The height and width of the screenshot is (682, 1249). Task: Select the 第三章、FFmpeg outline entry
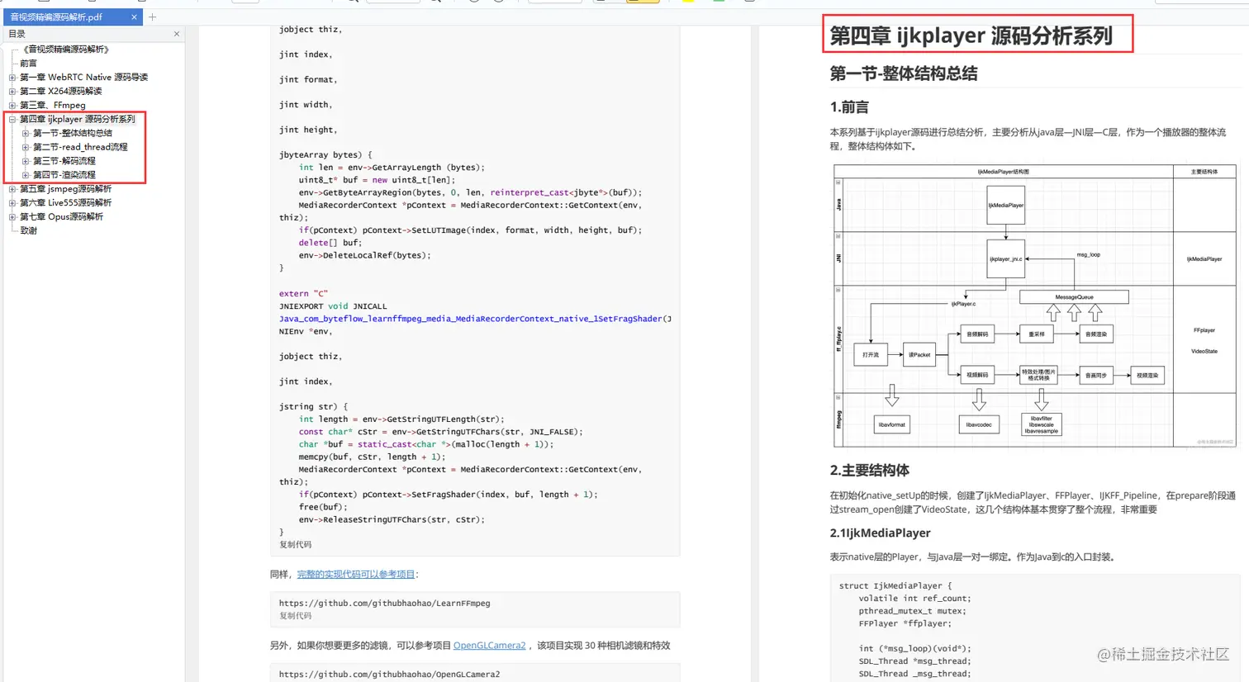coord(53,106)
